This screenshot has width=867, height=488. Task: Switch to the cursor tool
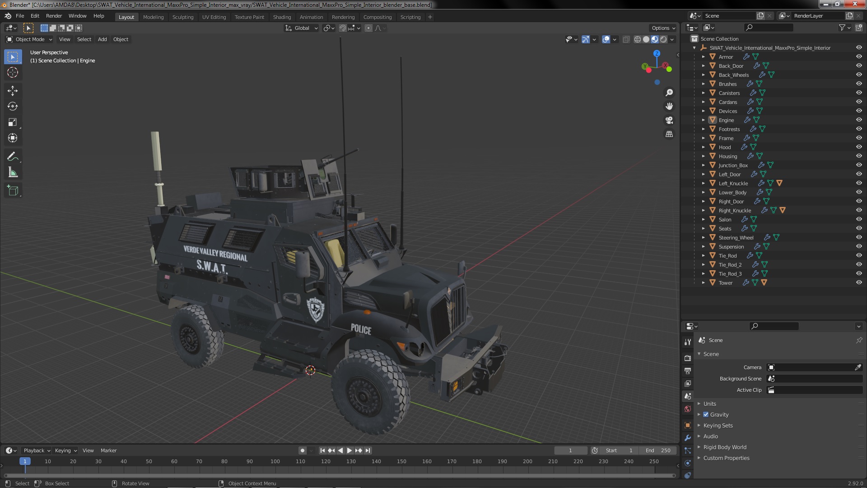pos(13,72)
